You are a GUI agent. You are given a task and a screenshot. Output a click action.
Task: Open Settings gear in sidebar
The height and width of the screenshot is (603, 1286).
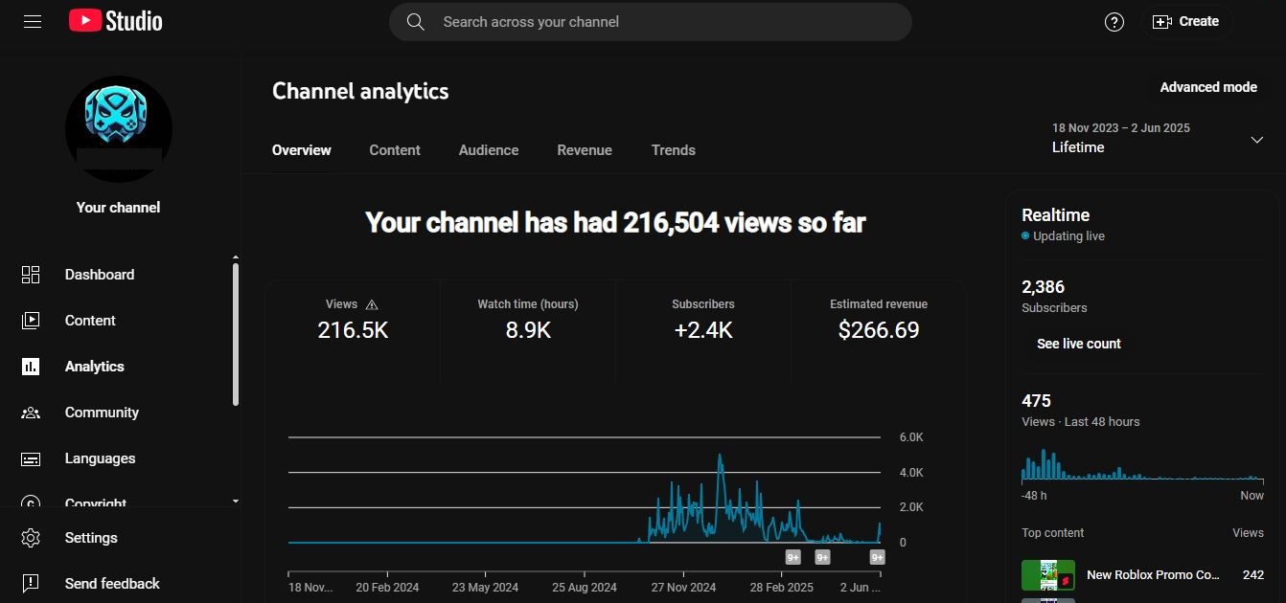click(x=31, y=538)
